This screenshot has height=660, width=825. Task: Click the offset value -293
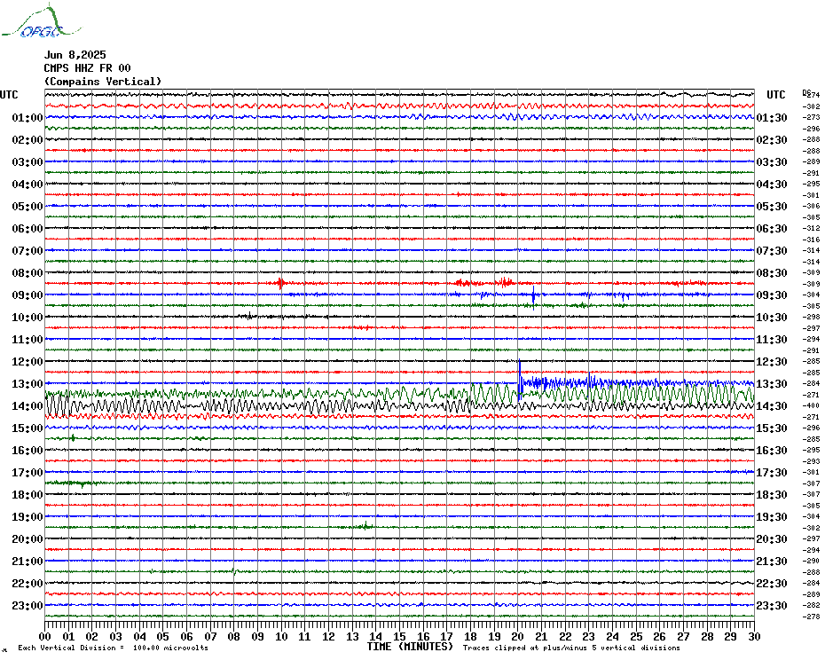point(812,461)
